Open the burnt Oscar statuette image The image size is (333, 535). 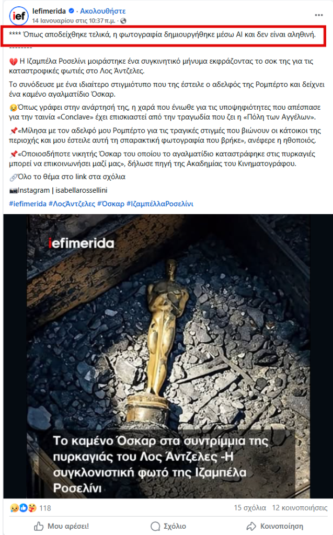click(168, 356)
